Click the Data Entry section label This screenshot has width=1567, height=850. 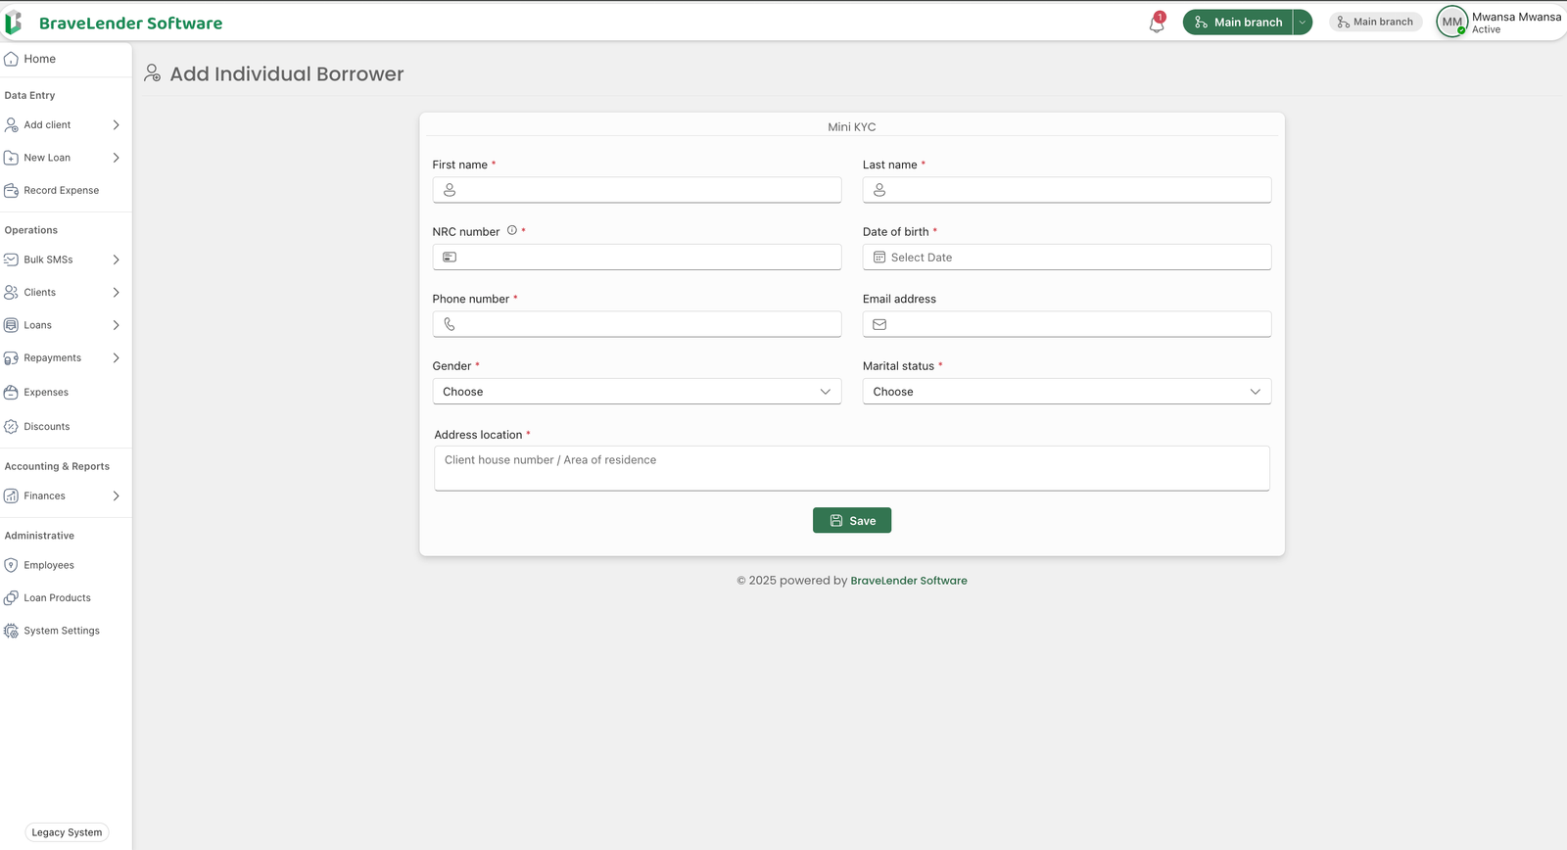29,96
